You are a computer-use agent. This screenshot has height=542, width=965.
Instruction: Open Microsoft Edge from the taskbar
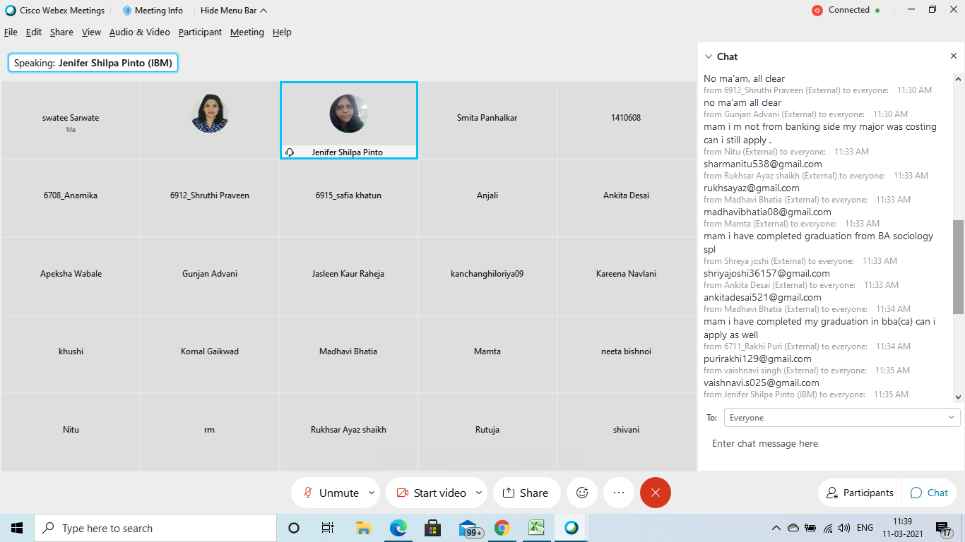(x=398, y=528)
